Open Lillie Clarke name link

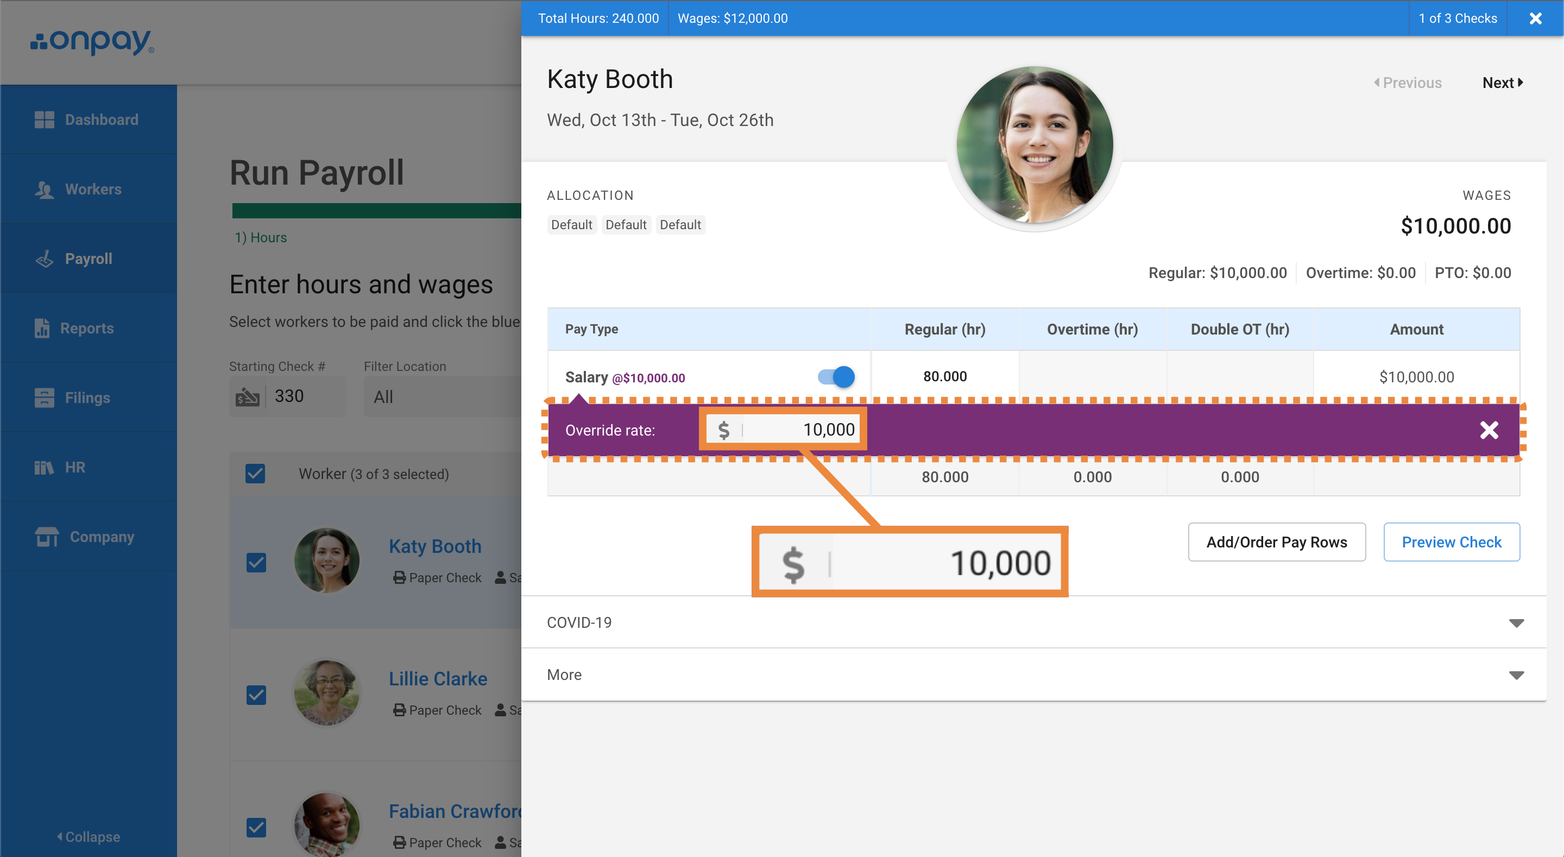pyautogui.click(x=438, y=679)
